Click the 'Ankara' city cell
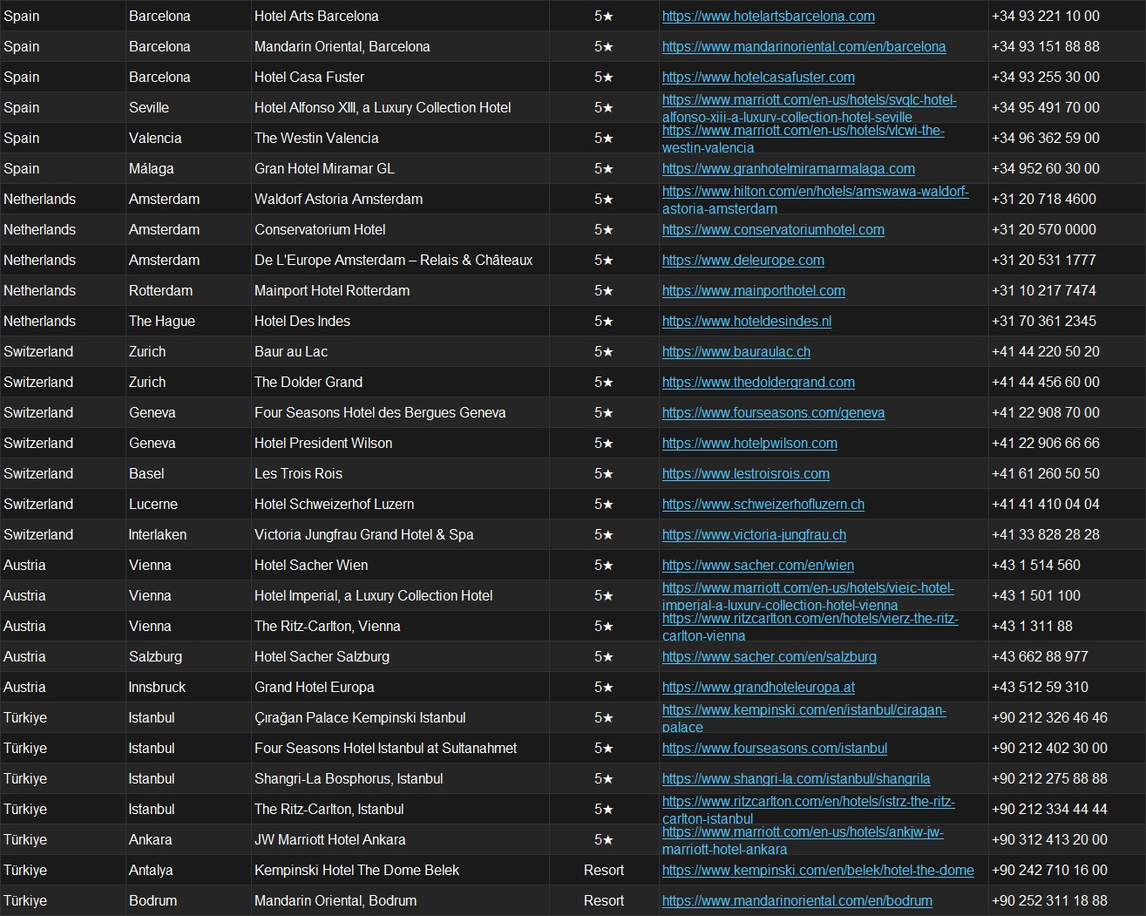This screenshot has width=1146, height=916. pyautogui.click(x=188, y=839)
